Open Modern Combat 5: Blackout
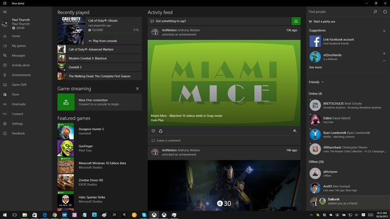 point(100,58)
